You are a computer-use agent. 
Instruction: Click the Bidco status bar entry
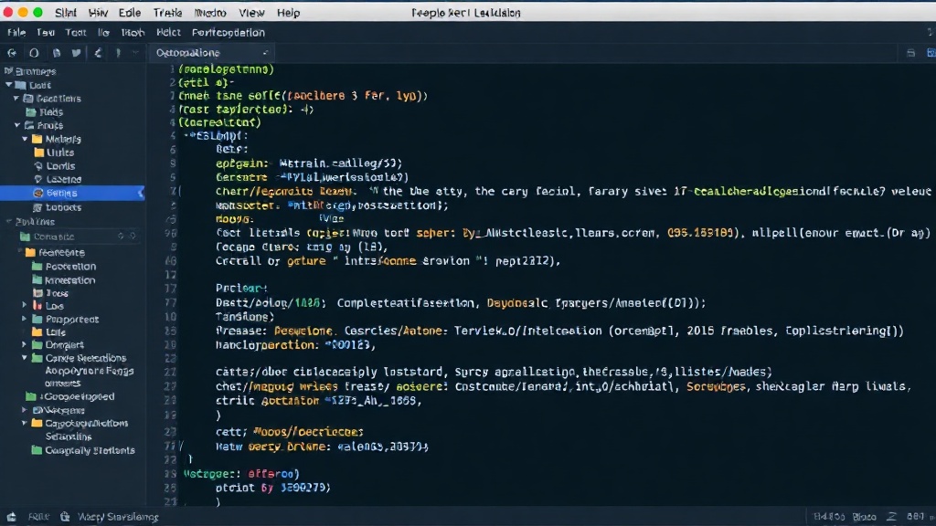864,517
